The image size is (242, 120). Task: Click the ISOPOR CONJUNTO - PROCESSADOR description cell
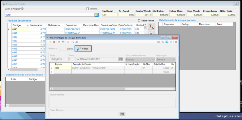click(x=98, y=68)
